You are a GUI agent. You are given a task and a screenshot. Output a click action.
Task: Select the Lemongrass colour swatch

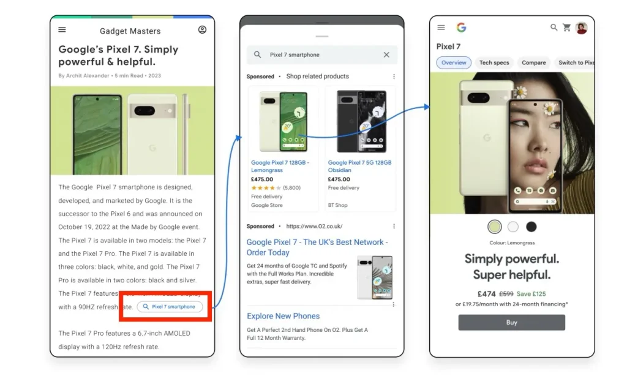(x=495, y=227)
